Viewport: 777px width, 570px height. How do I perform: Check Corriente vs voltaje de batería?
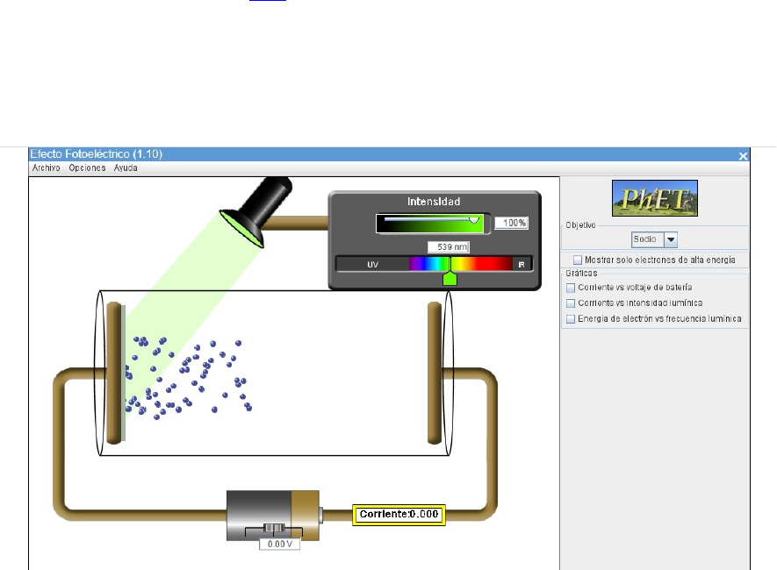pos(571,288)
